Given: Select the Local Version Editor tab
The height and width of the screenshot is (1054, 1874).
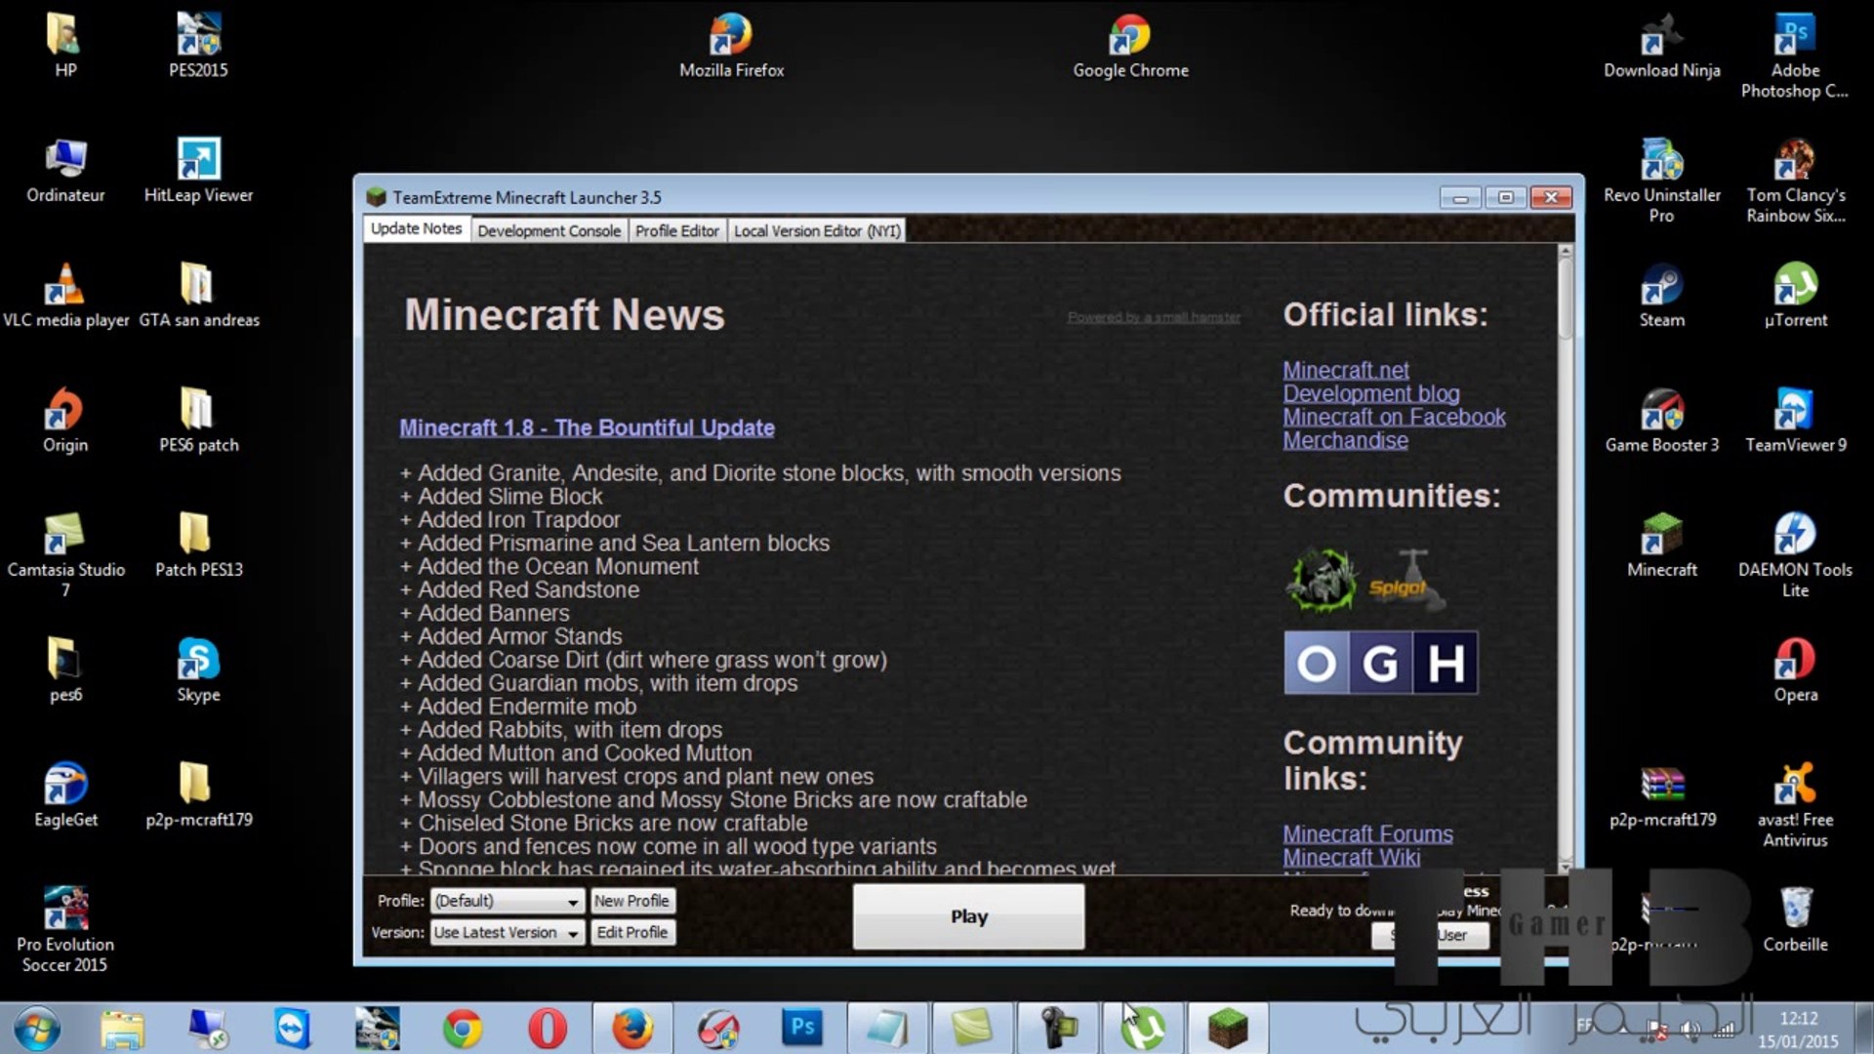Looking at the screenshot, I should click(x=817, y=231).
